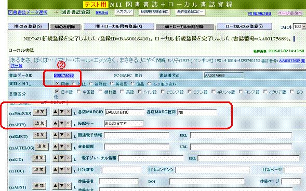Open the AA00175689 bibliographic number link

(289, 61)
